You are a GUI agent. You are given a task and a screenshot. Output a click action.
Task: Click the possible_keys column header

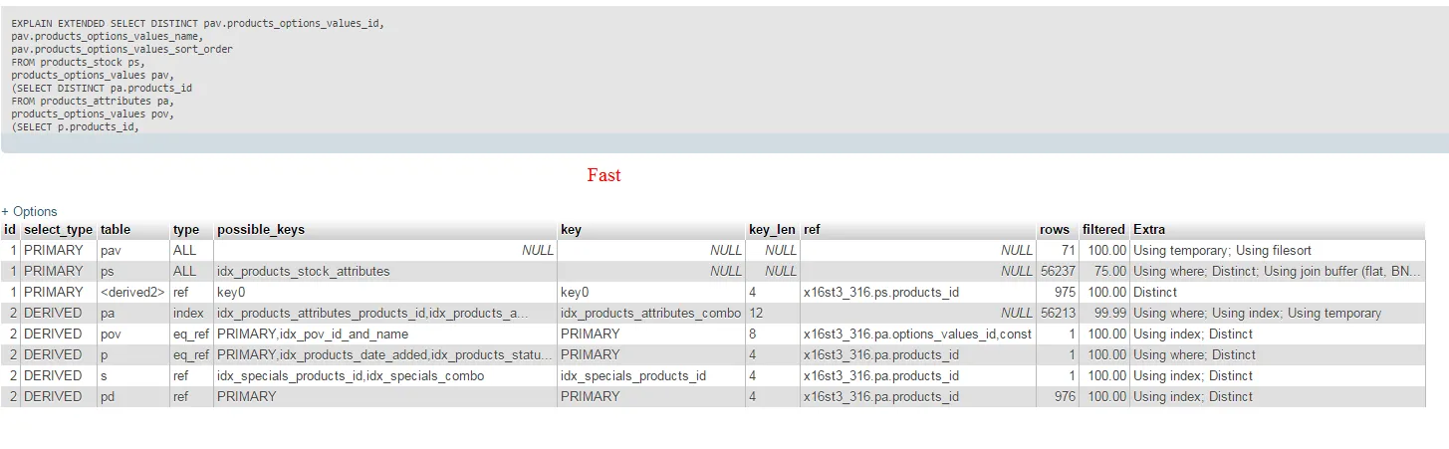(261, 229)
